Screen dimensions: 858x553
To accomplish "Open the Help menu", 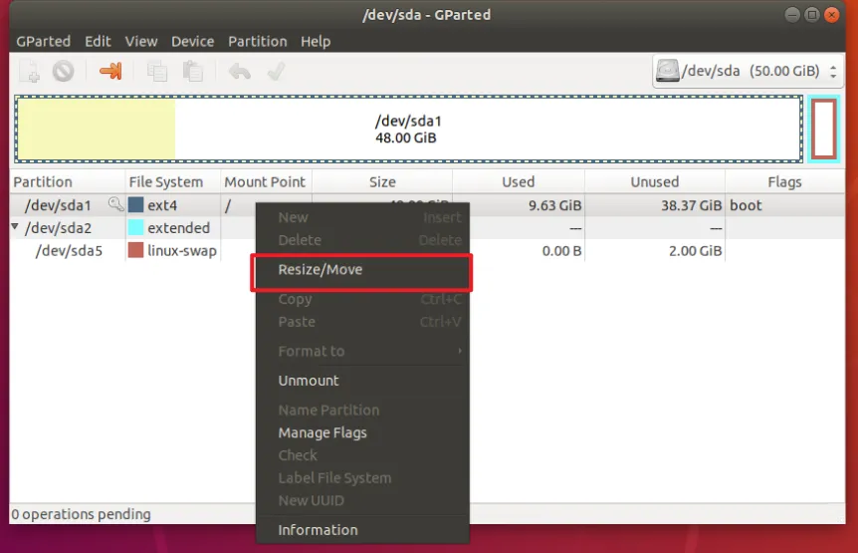I will tap(316, 42).
